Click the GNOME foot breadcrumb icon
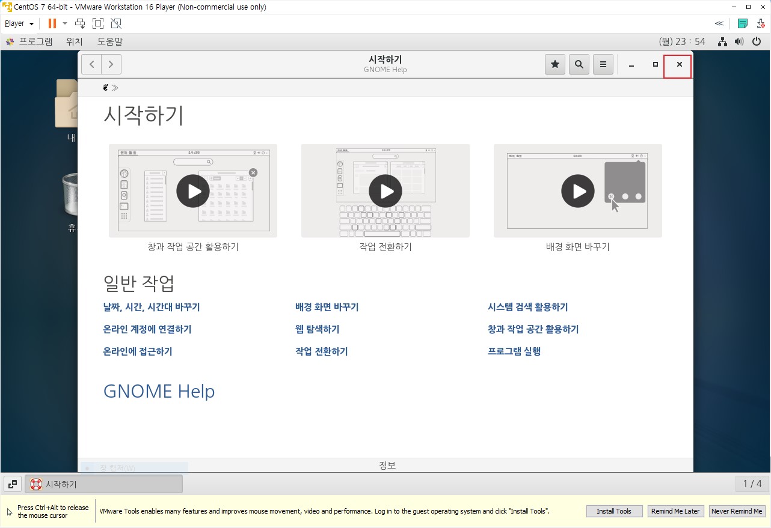The width and height of the screenshot is (771, 528). 106,88
